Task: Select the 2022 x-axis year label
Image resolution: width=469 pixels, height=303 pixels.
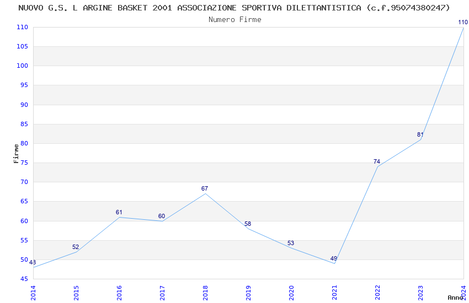Action: tap(378, 293)
